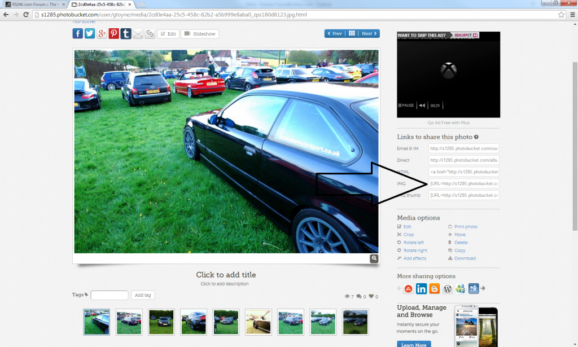578x347 pixels.
Task: Share photo on Facebook
Action: (77, 33)
